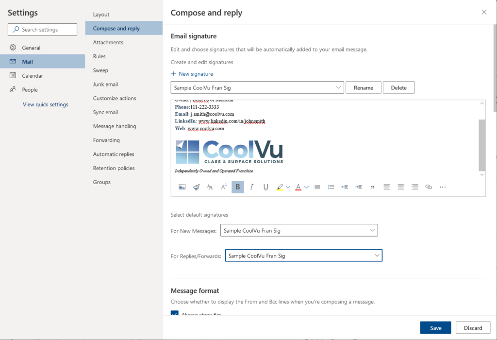Apply quote formatting with the quotes icon
This screenshot has height=340, width=497.
(373, 187)
